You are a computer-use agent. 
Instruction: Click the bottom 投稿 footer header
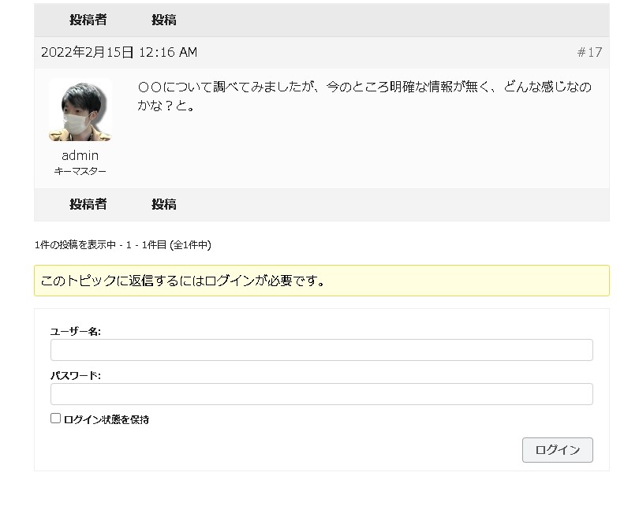(164, 204)
